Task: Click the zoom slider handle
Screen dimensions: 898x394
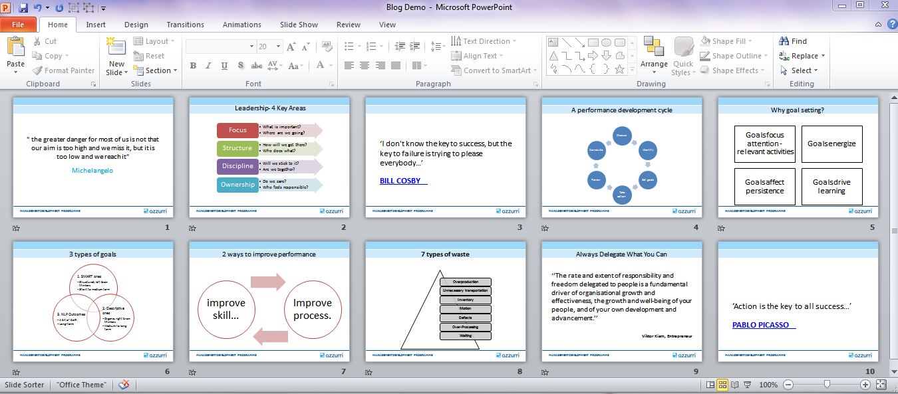Action: [x=826, y=385]
